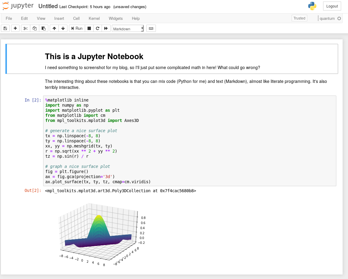
Task: Click the 3D surface plot image
Action: click(102, 235)
